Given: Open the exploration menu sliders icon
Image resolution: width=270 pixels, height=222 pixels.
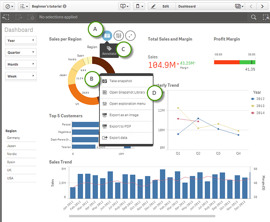Looking at the screenshot, I should point(119,35).
